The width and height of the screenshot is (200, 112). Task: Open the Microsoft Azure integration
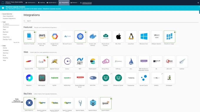pos(67,37)
